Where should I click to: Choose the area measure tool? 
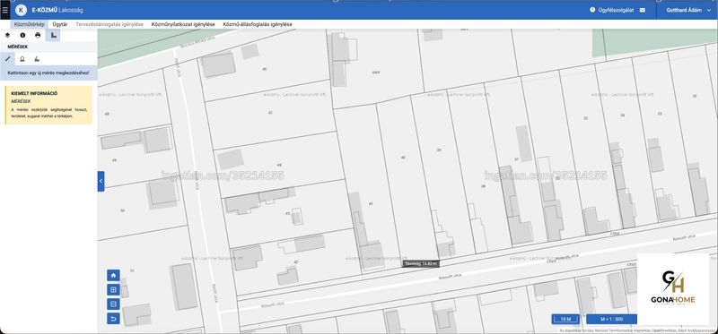point(37,58)
